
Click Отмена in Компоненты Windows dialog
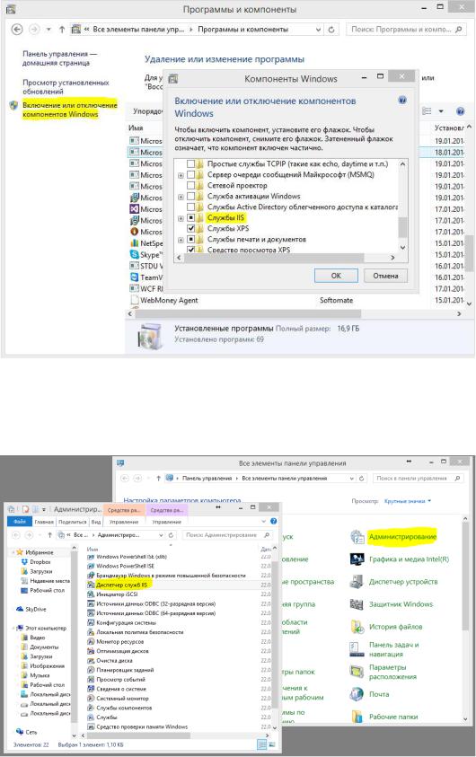click(385, 276)
